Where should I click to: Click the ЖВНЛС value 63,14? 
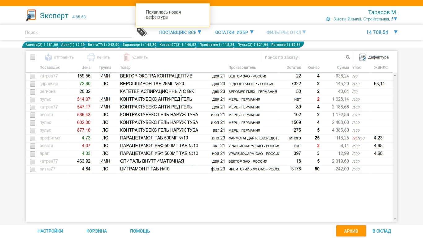tap(379, 84)
